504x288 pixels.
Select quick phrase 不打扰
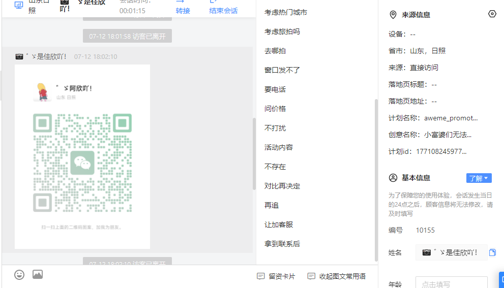[x=275, y=128]
